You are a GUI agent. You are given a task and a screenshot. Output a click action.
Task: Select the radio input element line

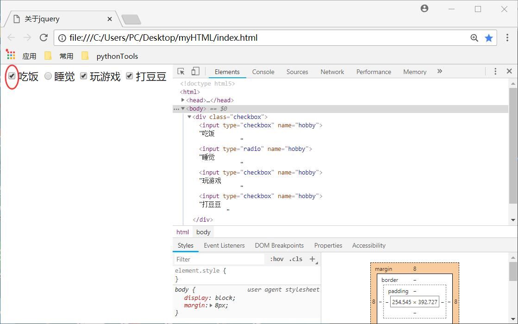[x=256, y=149]
